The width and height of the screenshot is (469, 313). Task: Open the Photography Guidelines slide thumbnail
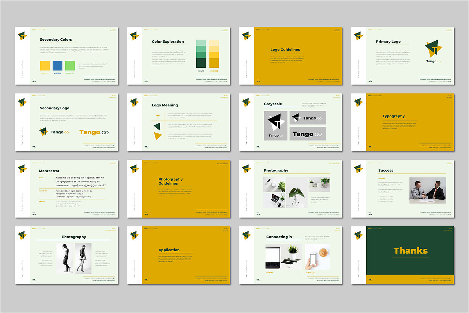pos(179,189)
